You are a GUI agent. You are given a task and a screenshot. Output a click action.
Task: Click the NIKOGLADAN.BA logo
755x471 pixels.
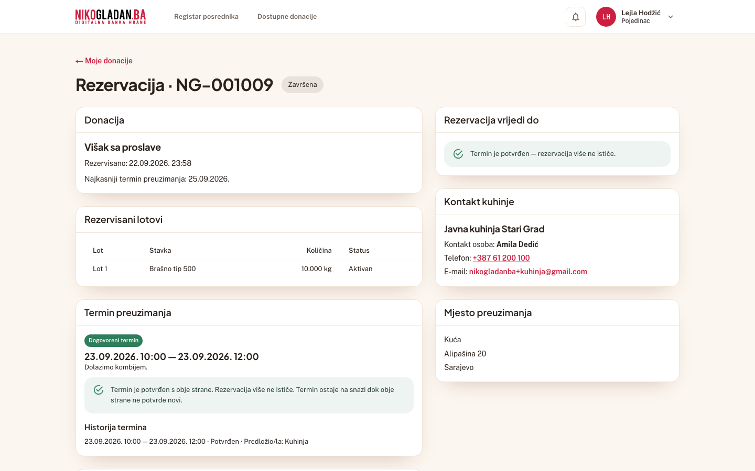pos(111,17)
